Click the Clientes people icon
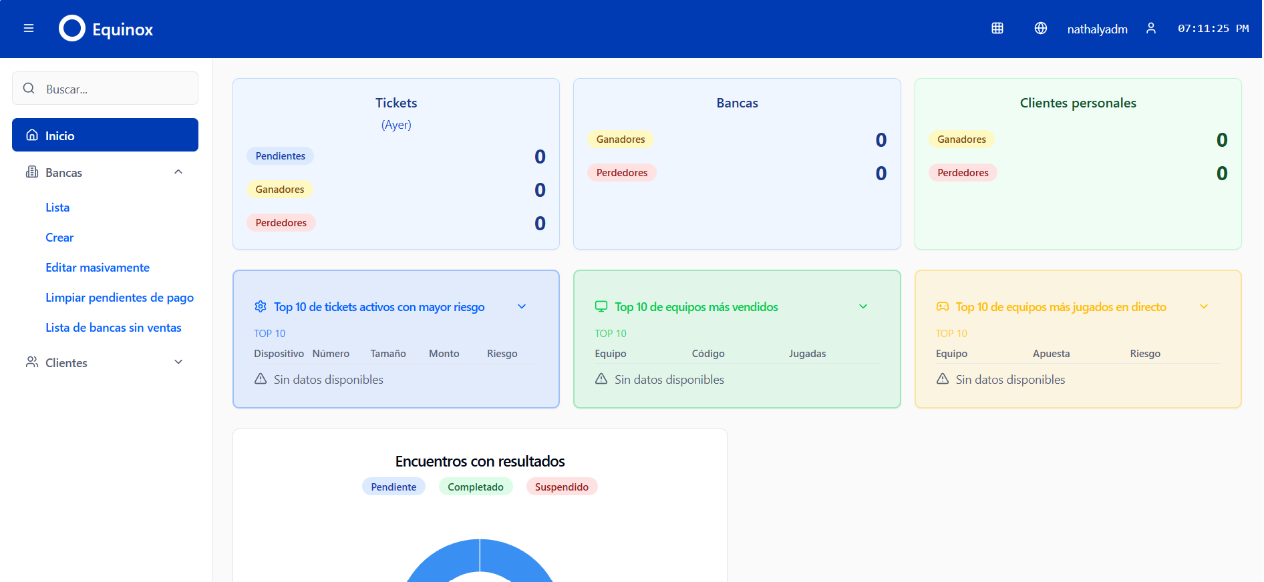 (x=32, y=362)
